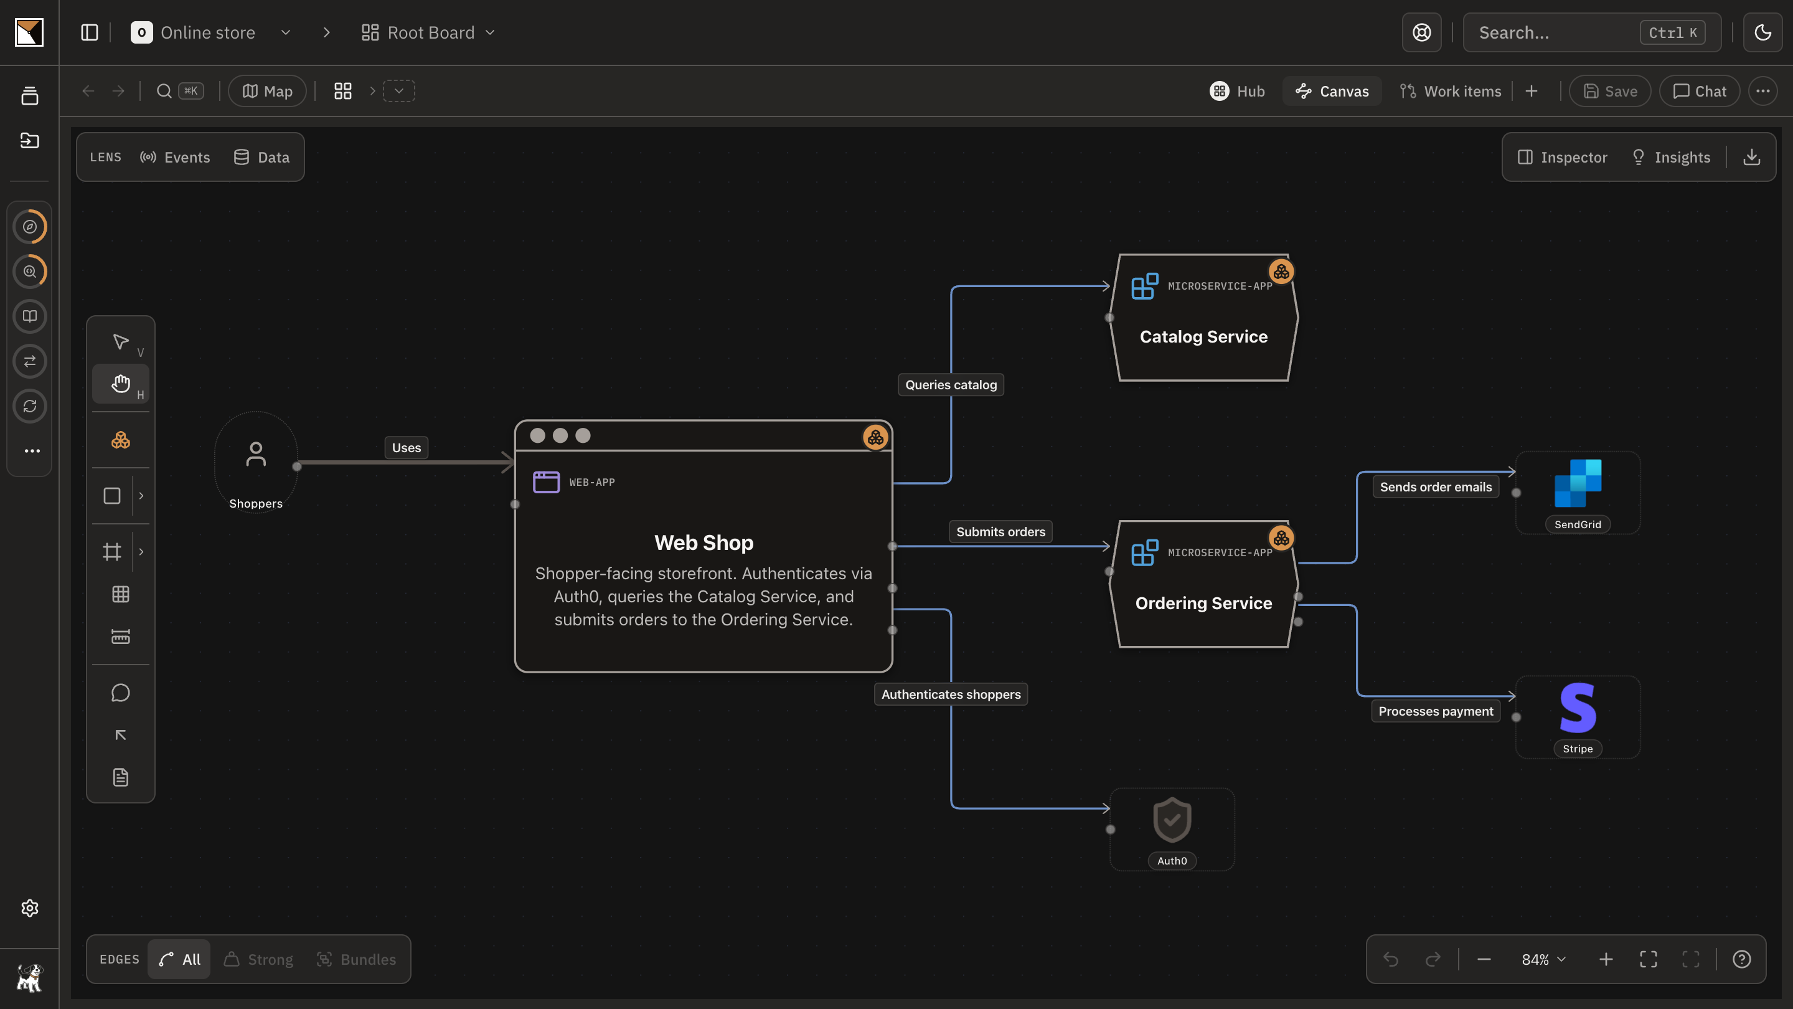Show only Strong edges
Viewport: 1793px width, 1009px height.
point(258,959)
